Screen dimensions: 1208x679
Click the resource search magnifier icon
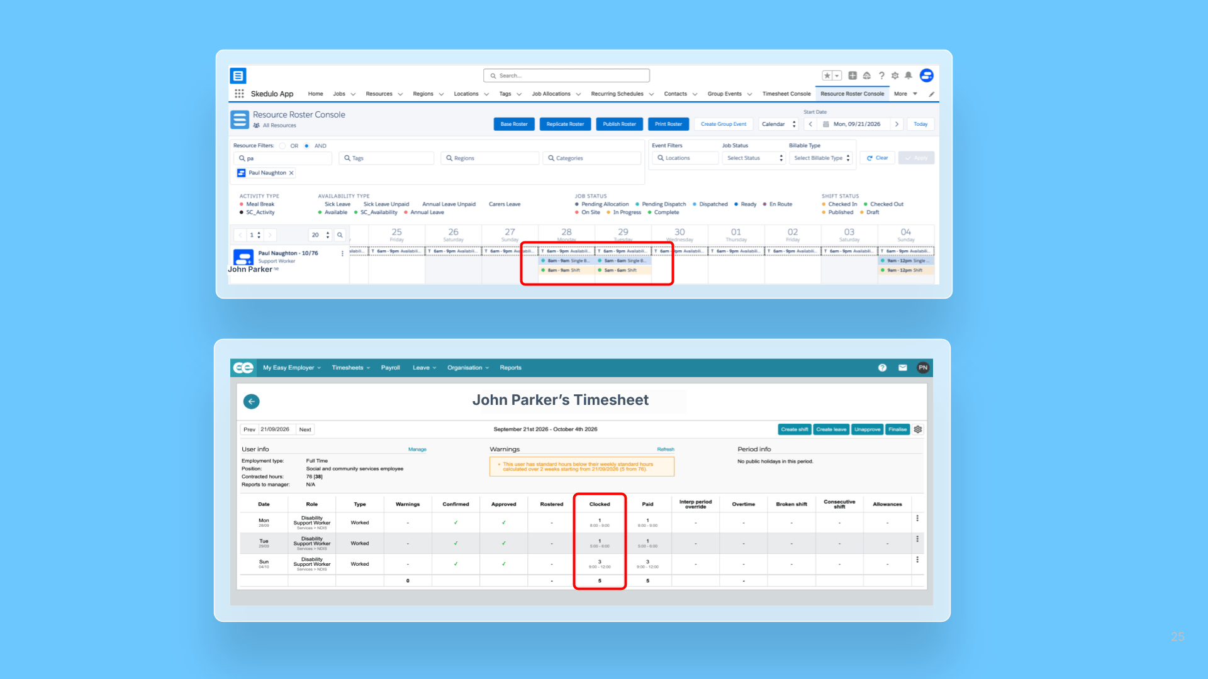pos(340,235)
